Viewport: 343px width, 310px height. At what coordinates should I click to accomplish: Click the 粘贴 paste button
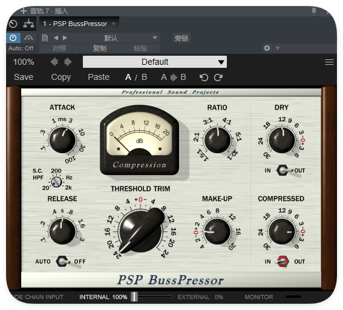point(140,48)
